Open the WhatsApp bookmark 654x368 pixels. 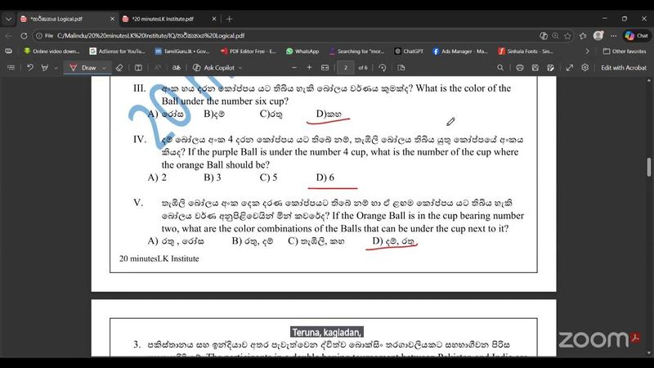point(302,51)
